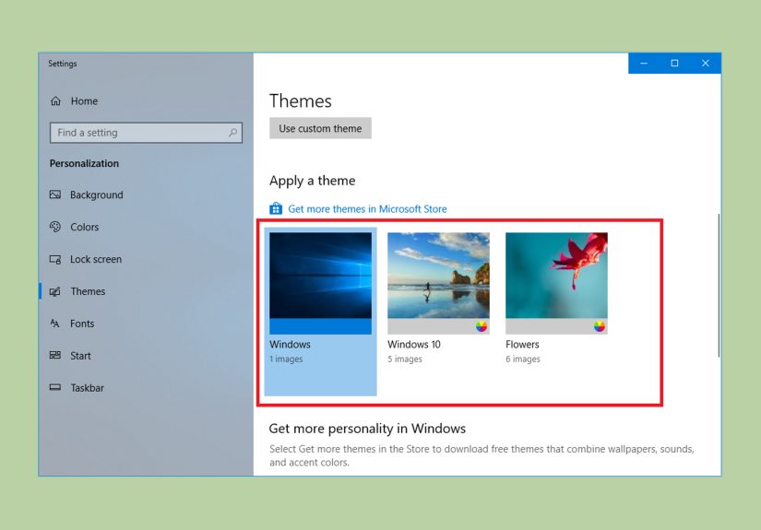Viewport: 761px width, 530px height.
Task: Click the 'Apply a theme' heading
Action: pos(312,181)
